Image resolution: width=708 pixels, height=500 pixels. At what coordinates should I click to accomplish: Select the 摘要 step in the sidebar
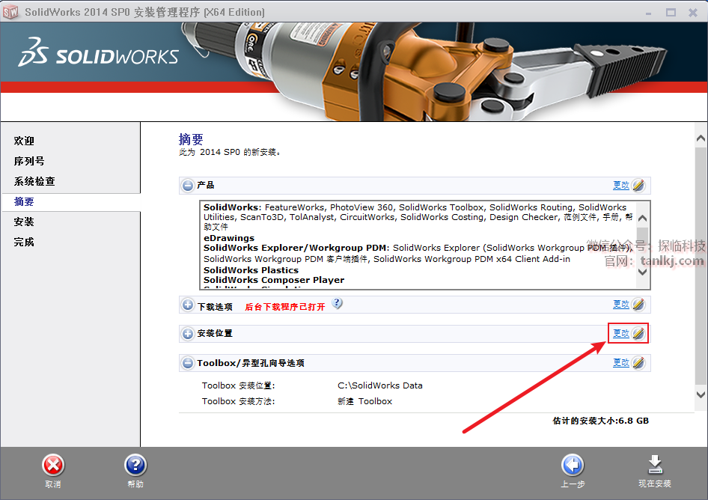24,202
